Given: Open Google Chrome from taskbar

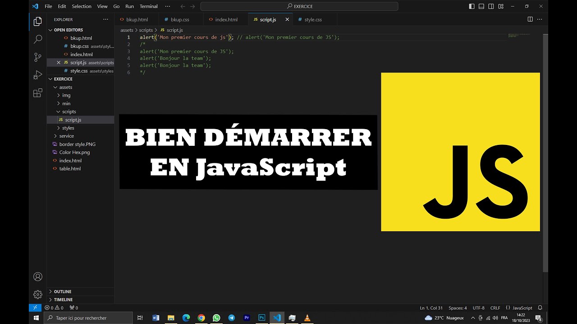Looking at the screenshot, I should (201, 318).
